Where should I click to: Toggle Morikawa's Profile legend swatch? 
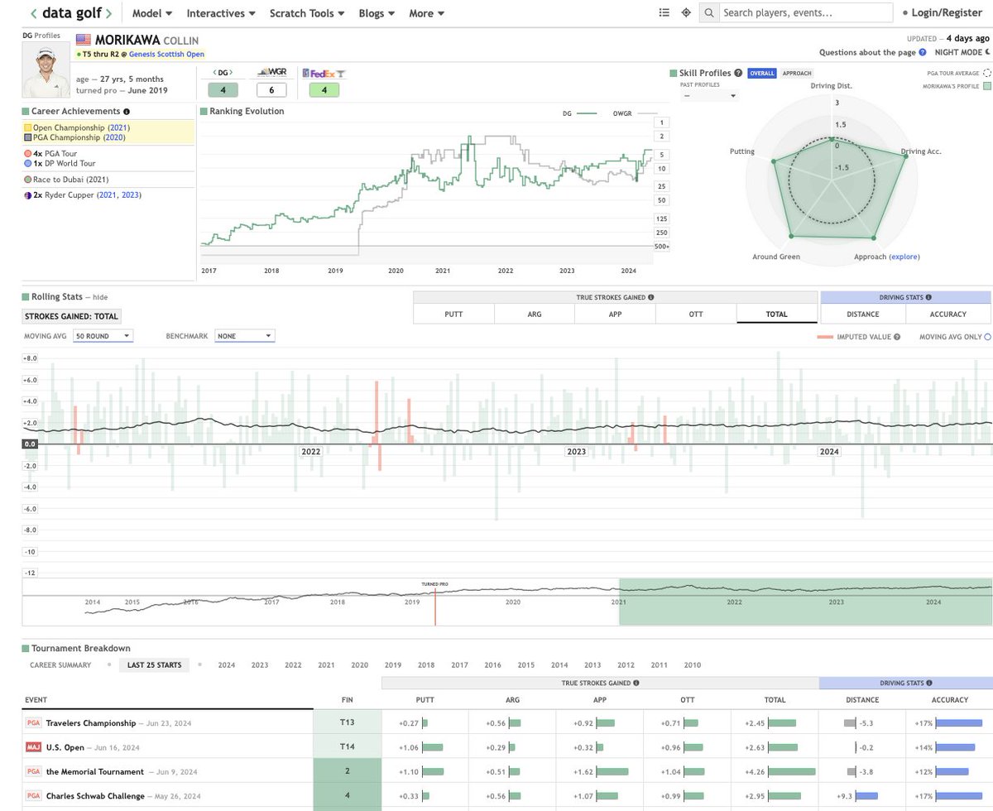986,86
